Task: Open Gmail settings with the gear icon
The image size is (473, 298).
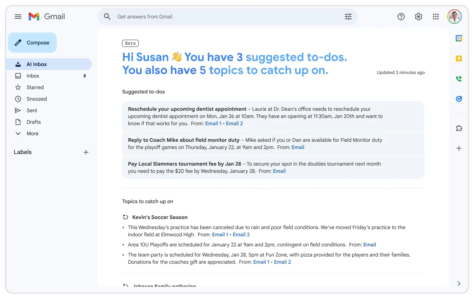Action: [x=418, y=16]
